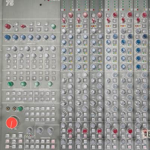This screenshot has height=150, width=150.
Task: Click right-column blue knob in first channel strip
Action: coord(70,36)
